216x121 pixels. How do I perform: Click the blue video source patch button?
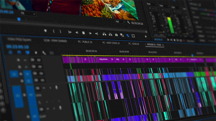tap(14, 74)
